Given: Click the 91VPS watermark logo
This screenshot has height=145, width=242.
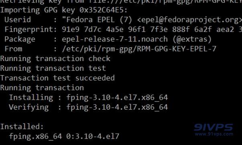Looking at the screenshot, I should click(214, 127).
